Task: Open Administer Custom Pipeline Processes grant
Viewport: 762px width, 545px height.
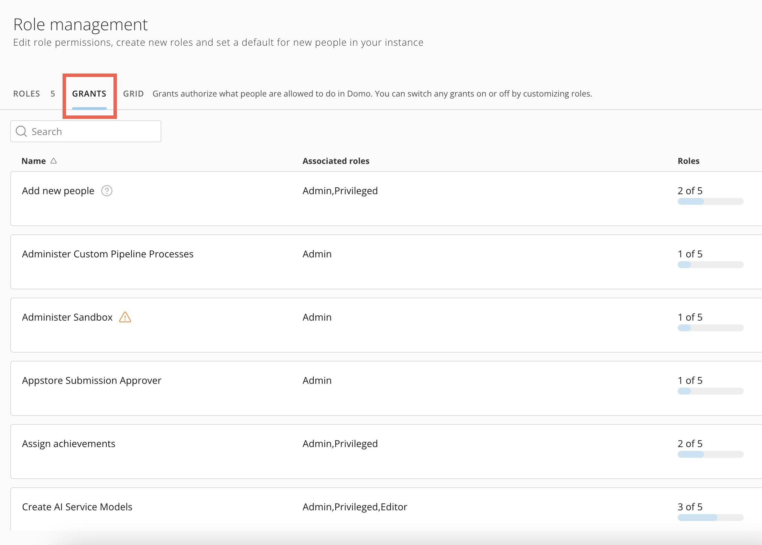Action: click(x=108, y=254)
